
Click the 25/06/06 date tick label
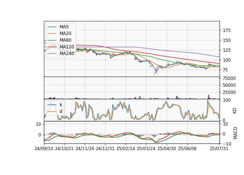187,149
